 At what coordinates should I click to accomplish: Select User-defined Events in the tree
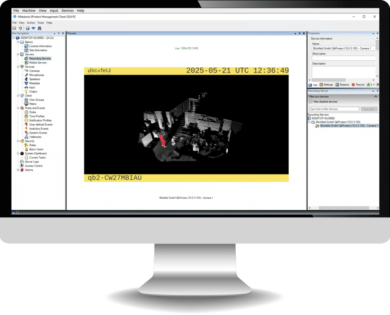[41, 125]
